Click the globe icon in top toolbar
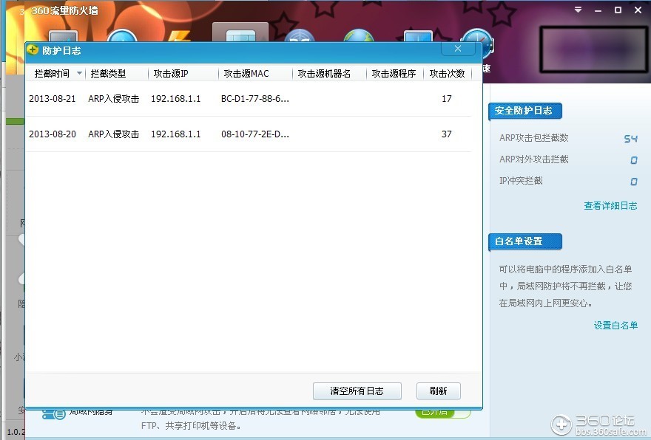The image size is (651, 440). coord(358,37)
